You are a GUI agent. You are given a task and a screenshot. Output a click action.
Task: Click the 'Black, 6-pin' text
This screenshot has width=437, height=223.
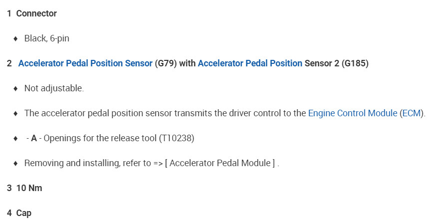tap(47, 38)
